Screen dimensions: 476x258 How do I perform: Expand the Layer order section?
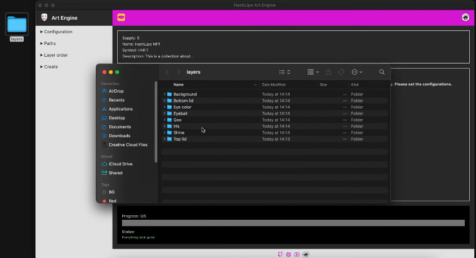click(x=54, y=55)
